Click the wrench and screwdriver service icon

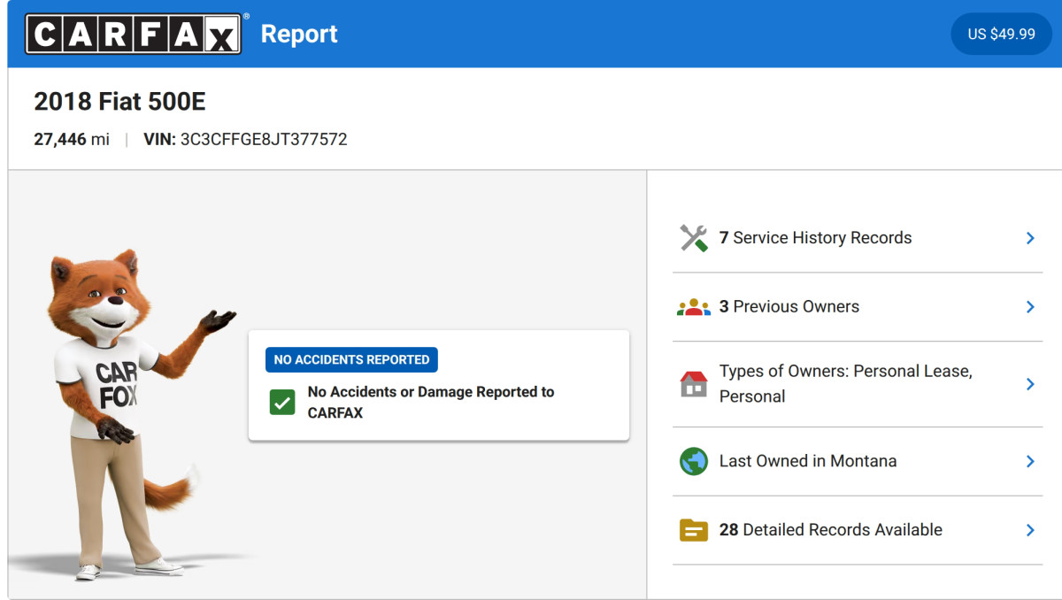pos(694,238)
